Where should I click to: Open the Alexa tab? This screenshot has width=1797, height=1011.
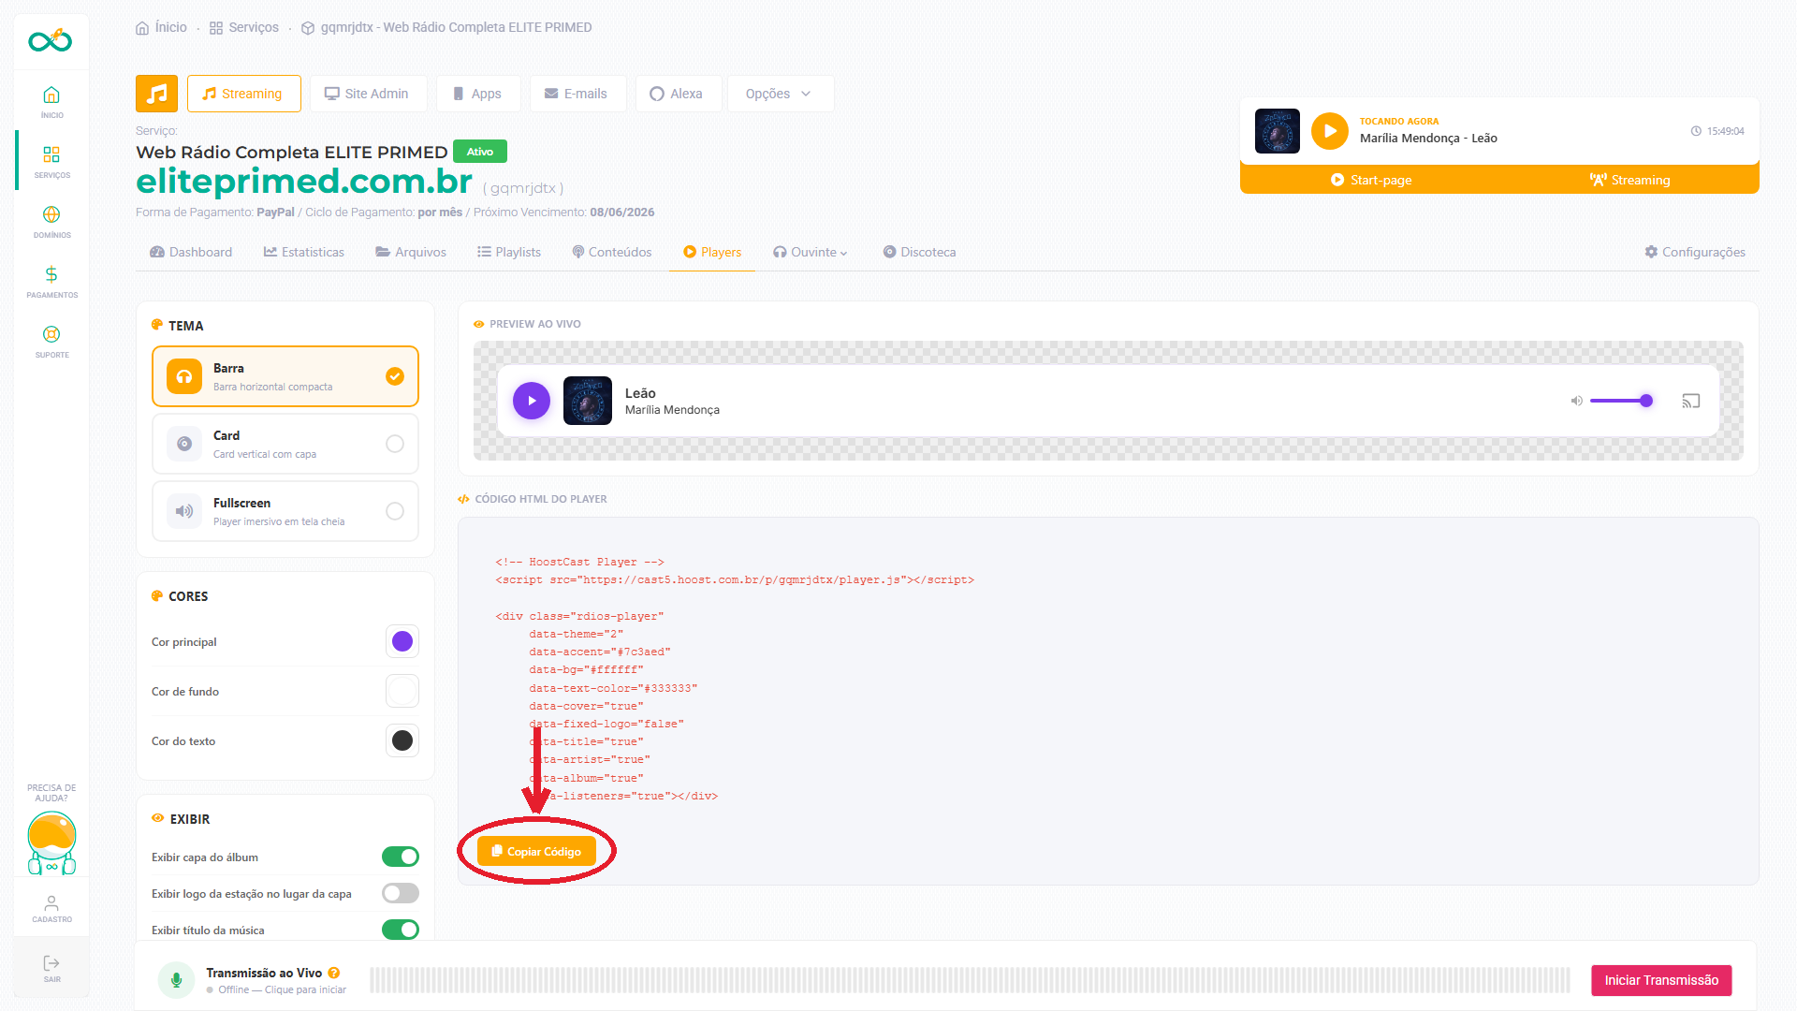[x=678, y=94]
